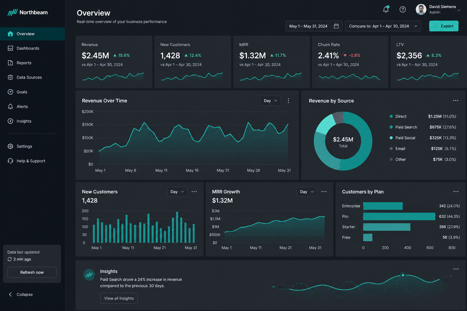Click the Churn Rate card value 2.41%

click(328, 56)
